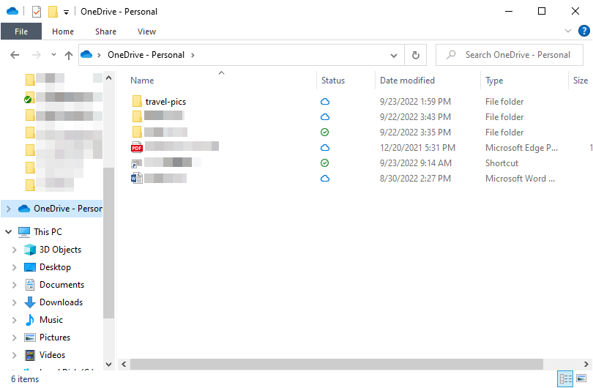Viewport: 593px width, 388px height.
Task: Sort files by Name column header
Action: click(x=142, y=81)
